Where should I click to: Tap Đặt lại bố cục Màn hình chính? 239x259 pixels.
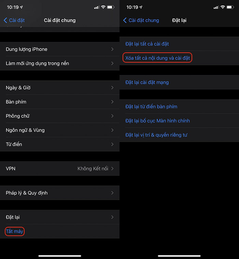tap(157, 121)
